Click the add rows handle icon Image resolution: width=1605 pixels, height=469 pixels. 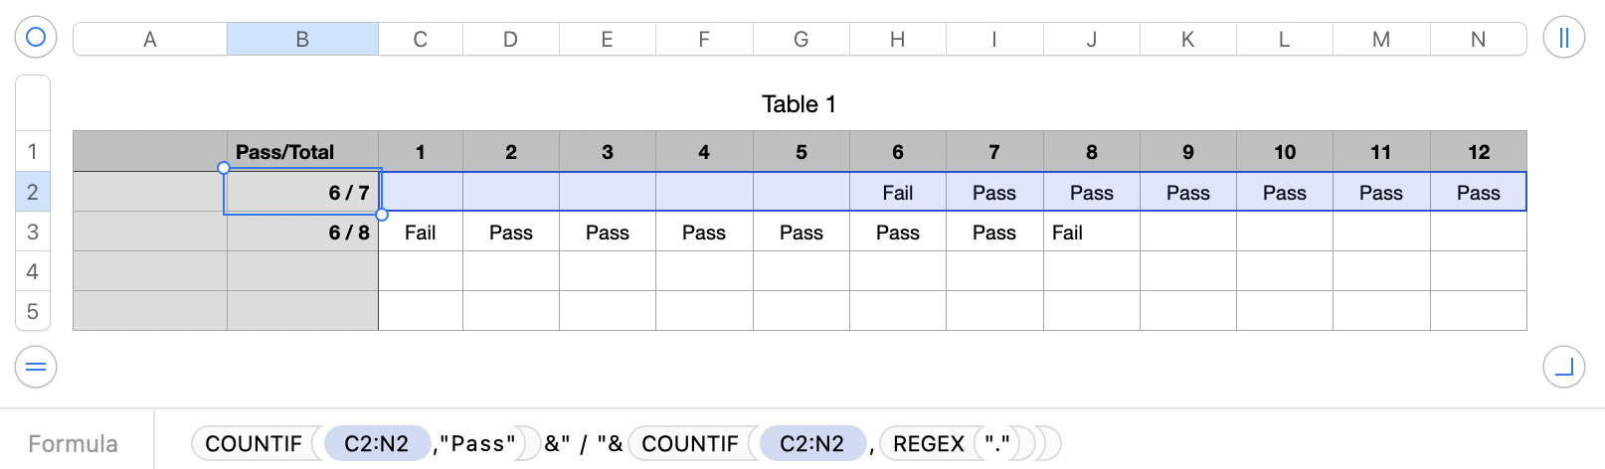pyautogui.click(x=36, y=368)
